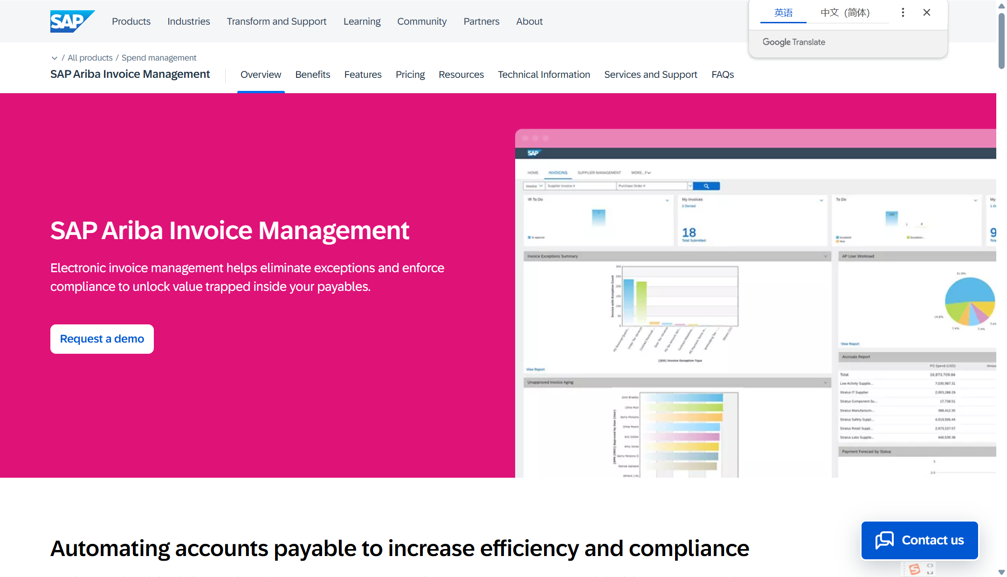Click the page vertical scrollbar thumb
Screen dimensions: 1007x577
[x=1001, y=41]
